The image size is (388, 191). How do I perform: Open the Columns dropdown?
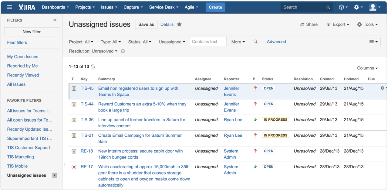pyautogui.click(x=367, y=68)
